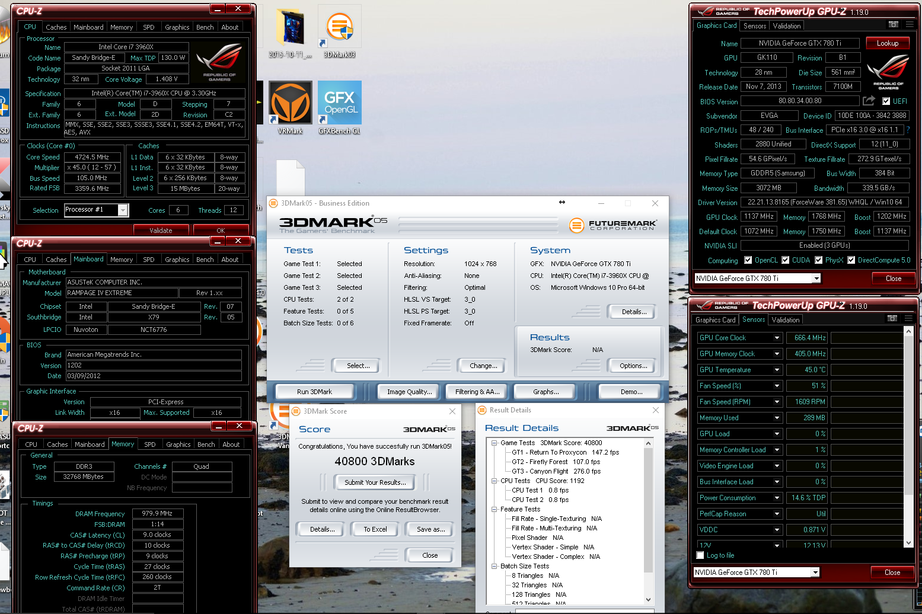Click the Futuremark Corporation logo

(x=613, y=225)
